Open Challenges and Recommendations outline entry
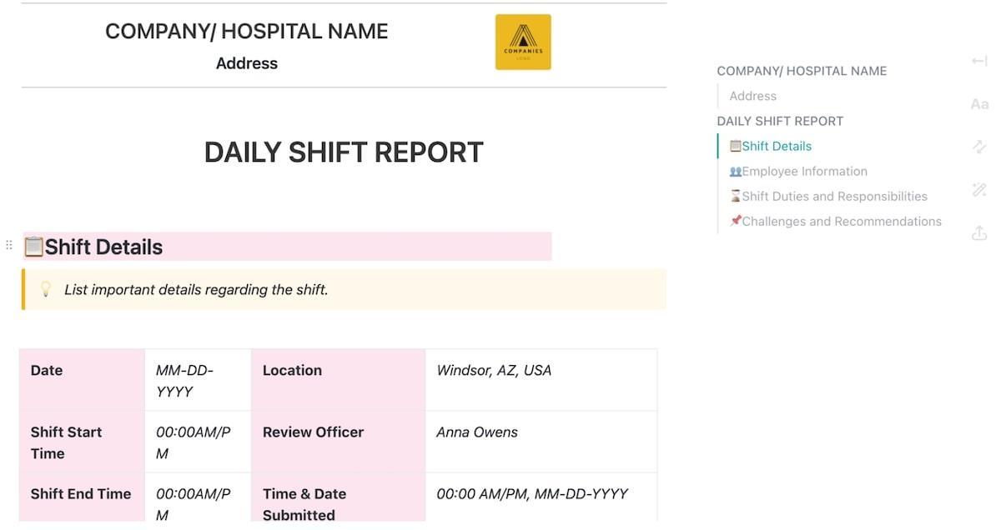The image size is (1001, 530). (x=841, y=221)
